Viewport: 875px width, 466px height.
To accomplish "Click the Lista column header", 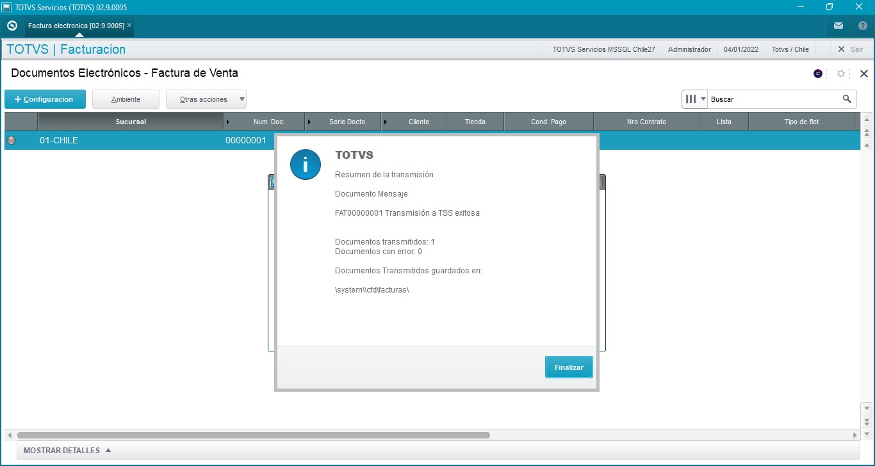I will (724, 122).
